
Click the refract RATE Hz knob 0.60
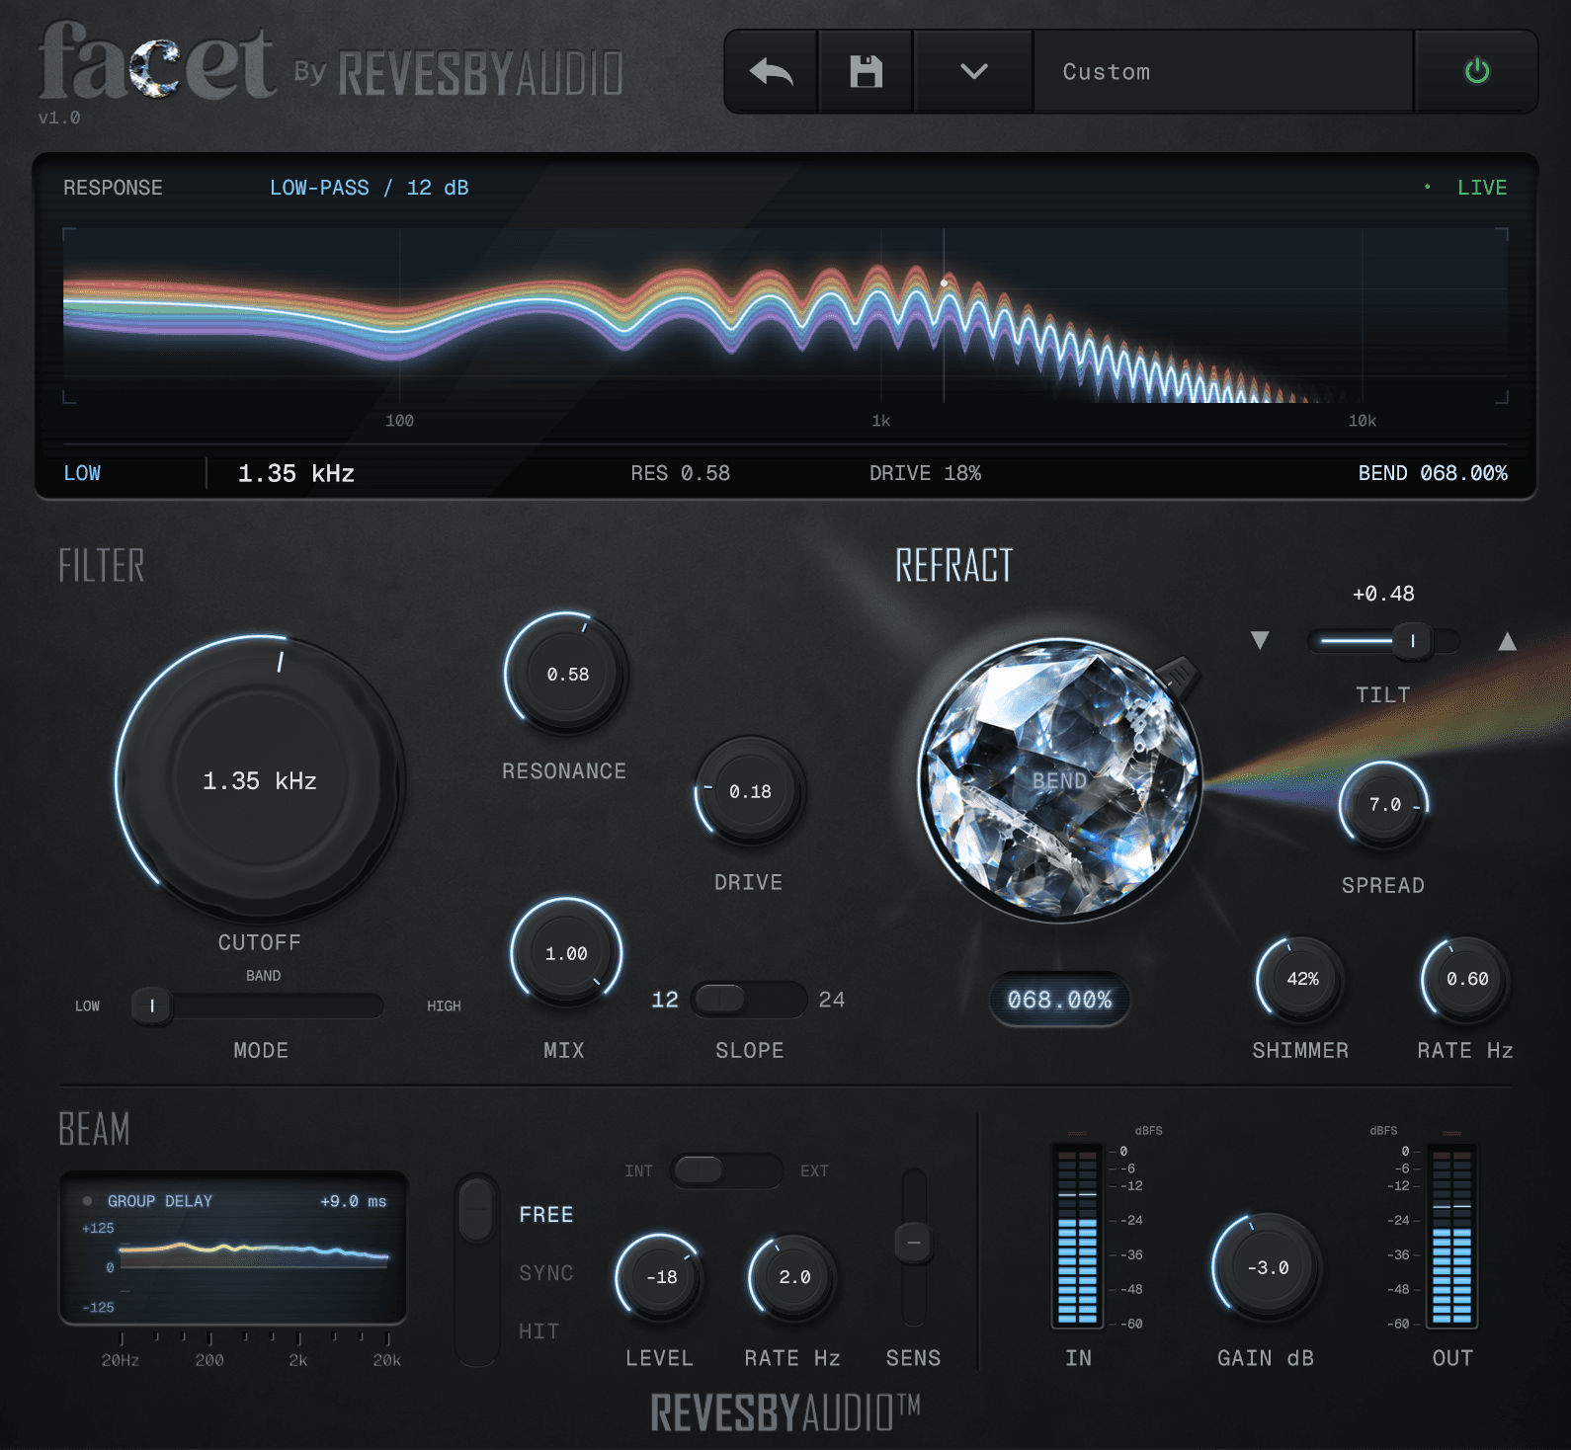1466,979
